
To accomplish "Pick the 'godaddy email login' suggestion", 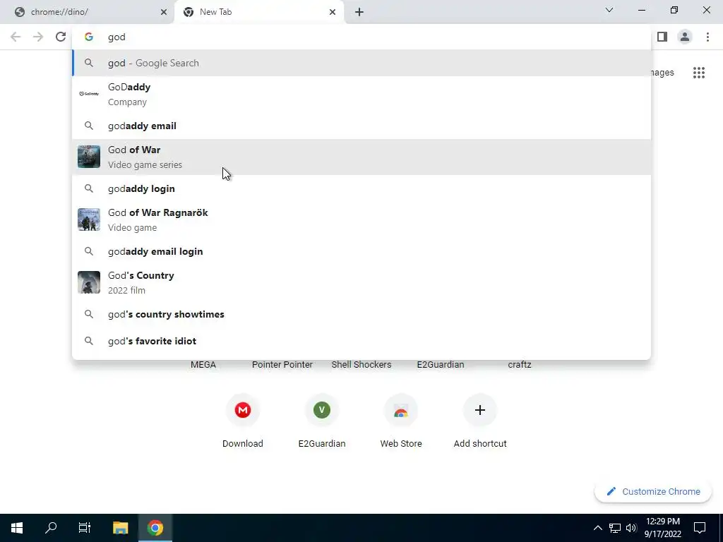I will click(361, 251).
